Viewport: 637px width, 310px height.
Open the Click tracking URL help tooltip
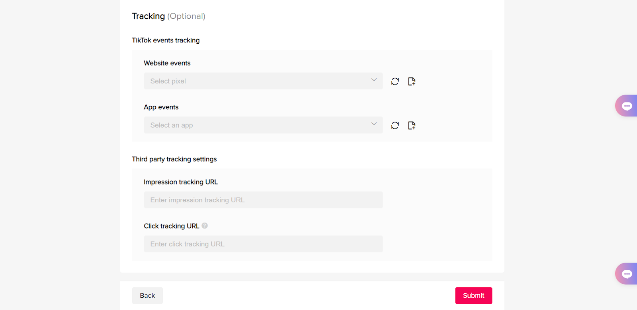pos(205,225)
